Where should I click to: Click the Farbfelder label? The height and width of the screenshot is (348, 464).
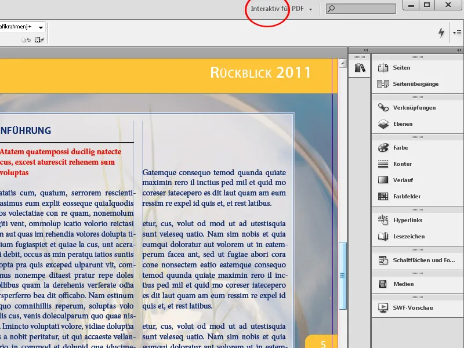tap(407, 196)
